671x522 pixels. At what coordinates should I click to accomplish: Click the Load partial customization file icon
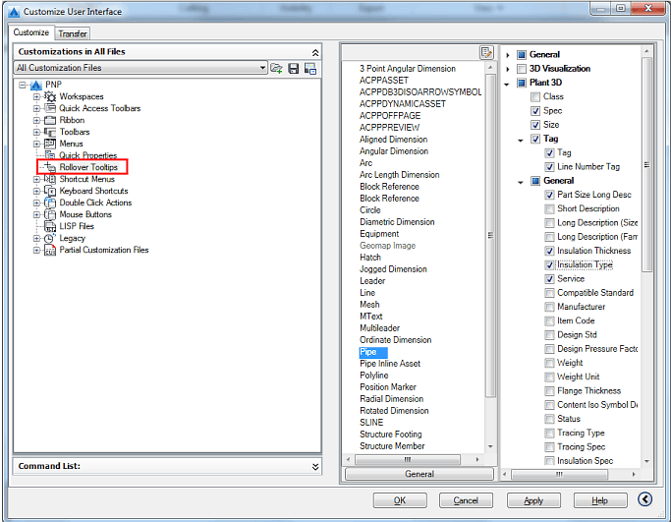coord(277,68)
